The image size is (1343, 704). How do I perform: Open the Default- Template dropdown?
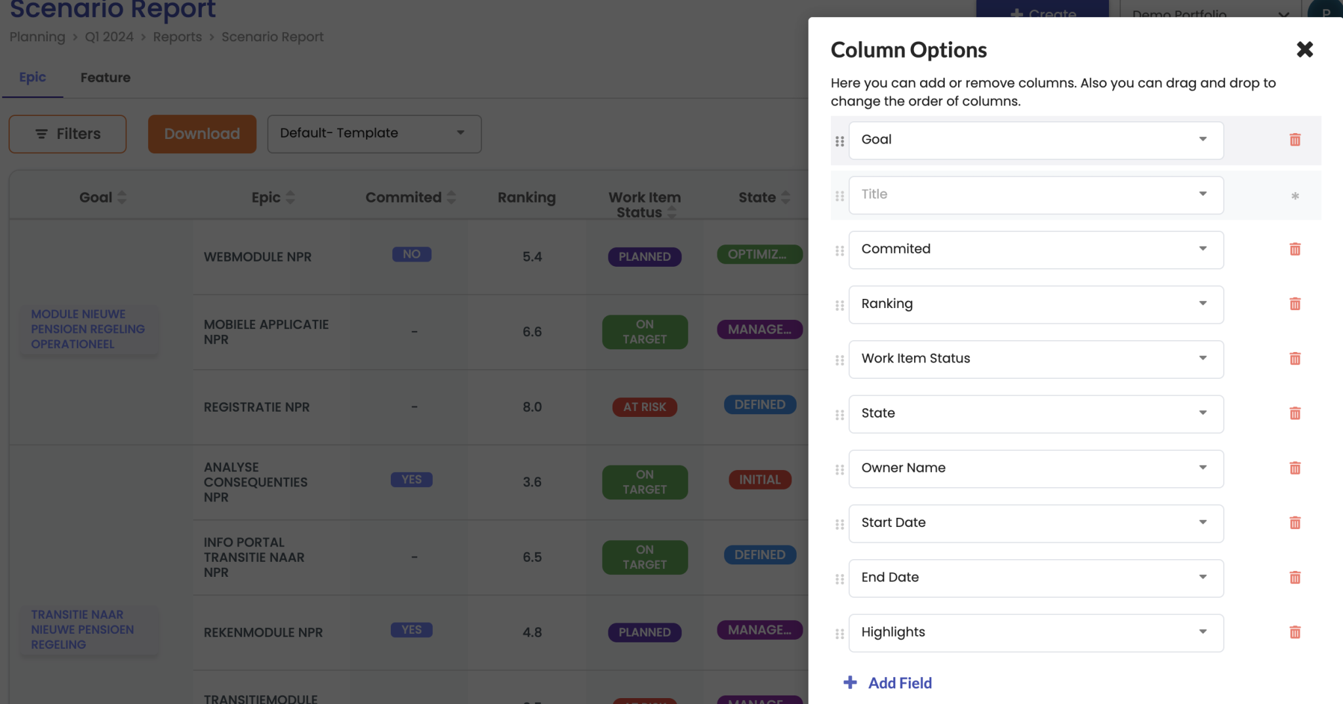(462, 134)
